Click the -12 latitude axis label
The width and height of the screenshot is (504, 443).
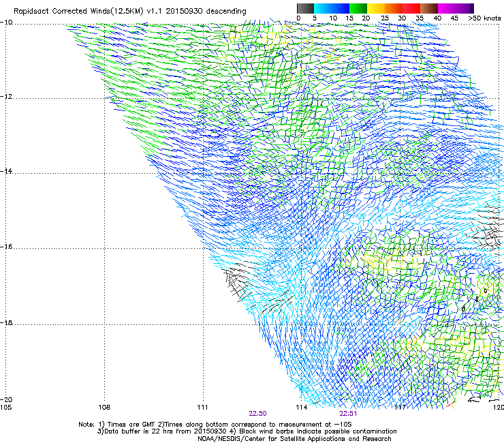6,97
